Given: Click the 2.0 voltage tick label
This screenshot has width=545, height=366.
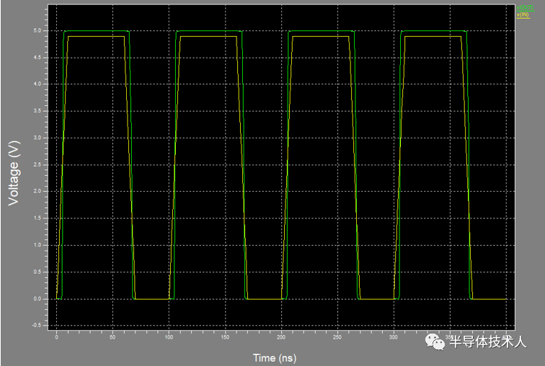Looking at the screenshot, I should point(37,192).
